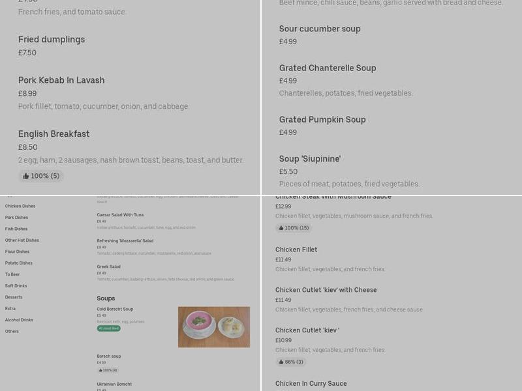The image size is (522, 391).
Task: Click the thumbs-up rating on English Breakfast
Action: coord(41,176)
